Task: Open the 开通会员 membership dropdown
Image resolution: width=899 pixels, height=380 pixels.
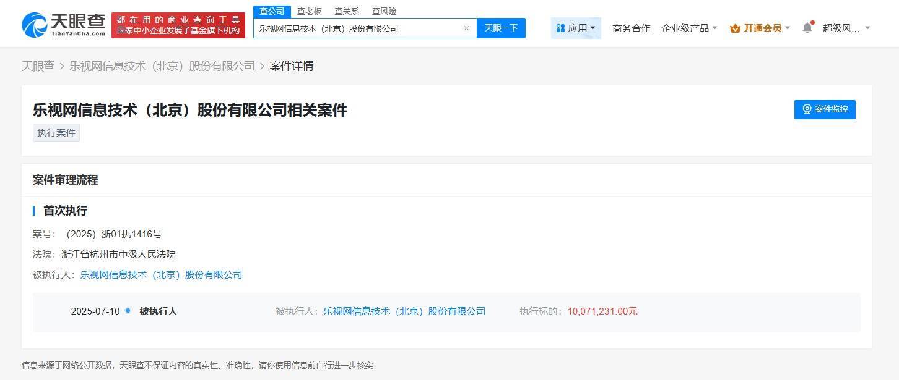Action: (x=760, y=28)
